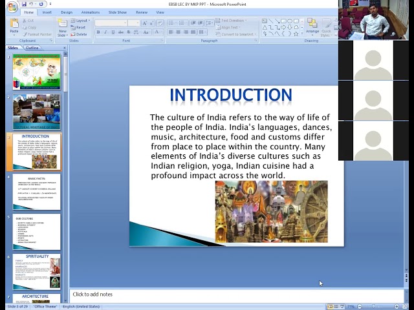
Task: Select the Oval shape in gallery
Action: [x=290, y=21]
